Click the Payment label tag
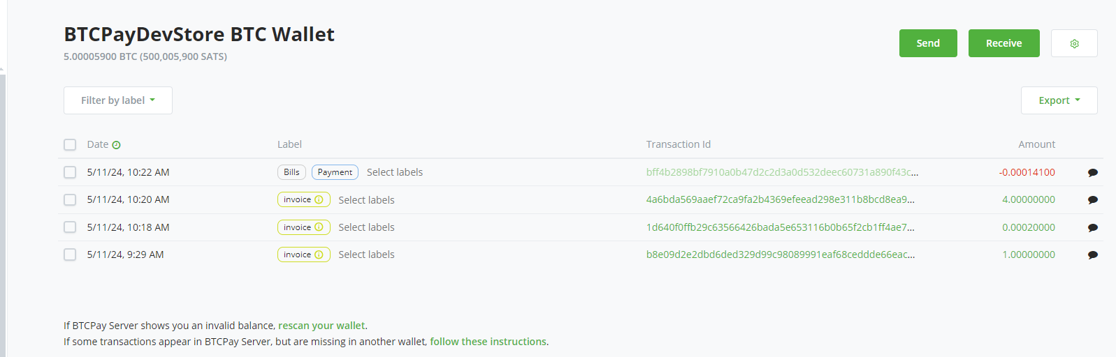Screen dimensions: 1116x357 point(335,172)
